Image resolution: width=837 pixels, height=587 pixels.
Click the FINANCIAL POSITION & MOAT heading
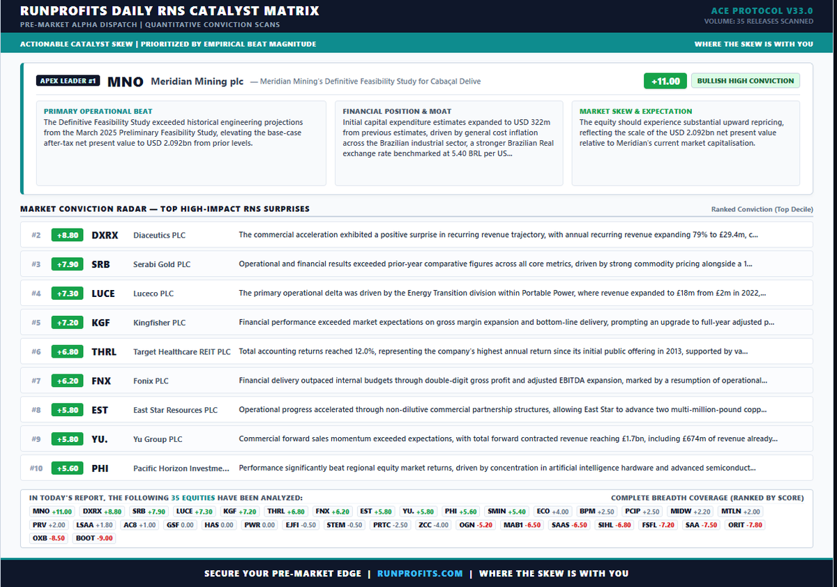(x=397, y=111)
